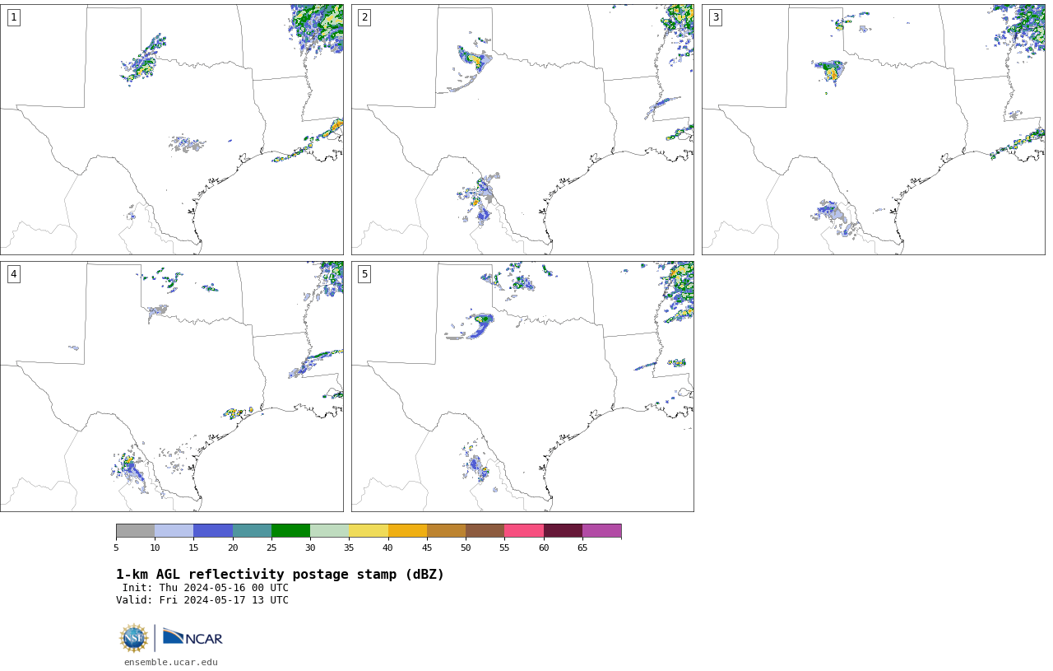Screen dimensions: 1053x671
Task: Click the Init Thu 2024-05-16 00 UTC line
Action: coord(205,588)
